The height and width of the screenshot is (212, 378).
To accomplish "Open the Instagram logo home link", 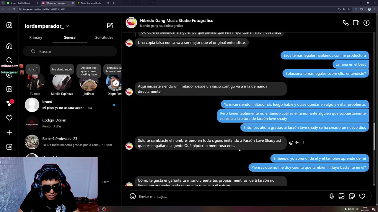I will [x=9, y=25].
